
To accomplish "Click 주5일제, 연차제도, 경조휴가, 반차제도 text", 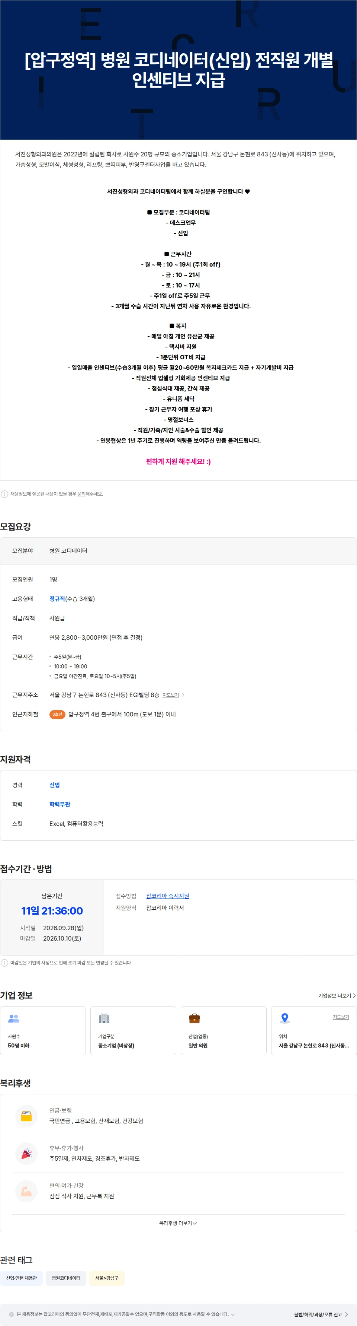I will point(94,1158).
